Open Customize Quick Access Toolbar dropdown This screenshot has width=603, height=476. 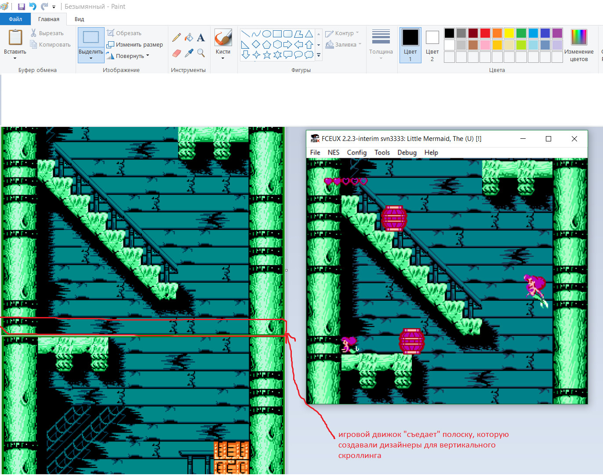click(54, 7)
